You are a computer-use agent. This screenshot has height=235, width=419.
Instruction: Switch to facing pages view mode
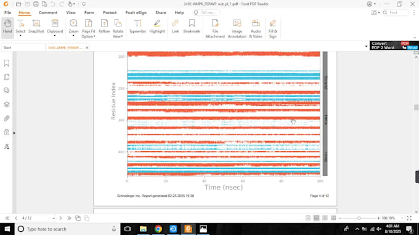(325, 218)
